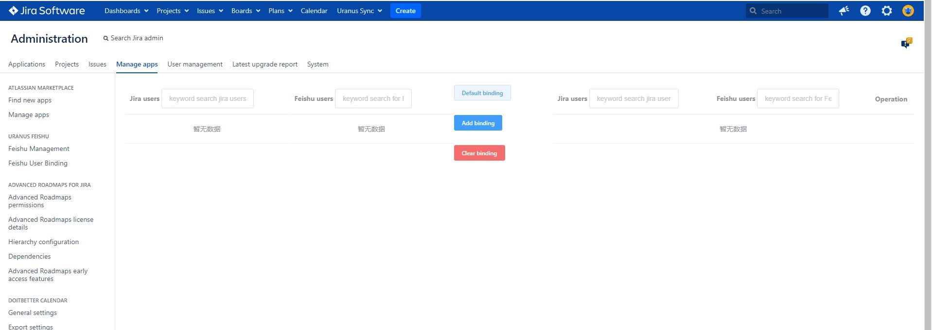Viewport: 932px width, 330px height.
Task: Click the notification chat icon with badge
Action: click(906, 43)
